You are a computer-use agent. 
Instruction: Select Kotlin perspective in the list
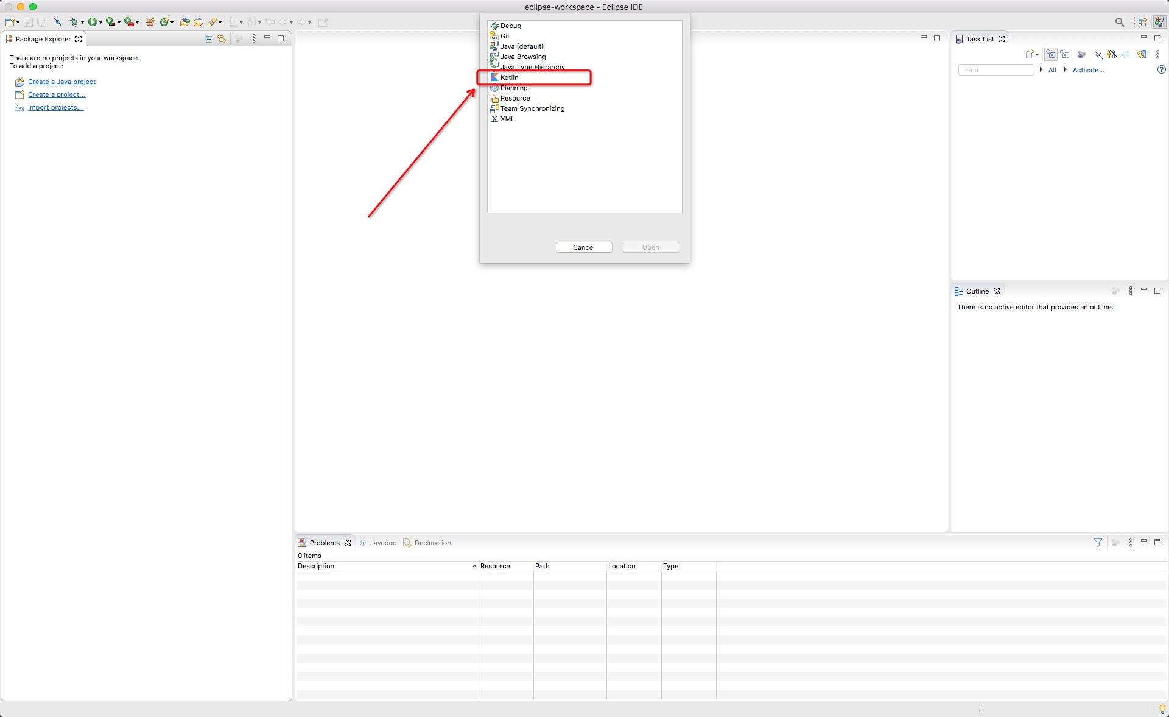pyautogui.click(x=584, y=77)
